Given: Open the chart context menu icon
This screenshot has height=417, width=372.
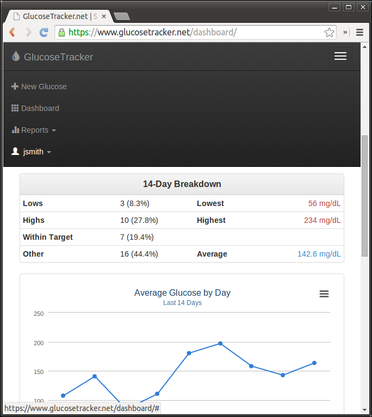Looking at the screenshot, I should click(324, 294).
